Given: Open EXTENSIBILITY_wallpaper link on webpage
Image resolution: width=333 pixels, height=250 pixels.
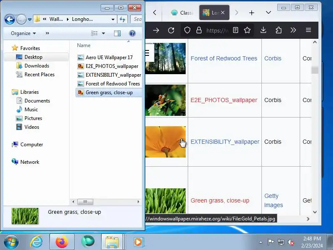Looking at the screenshot, I should click(225, 142).
